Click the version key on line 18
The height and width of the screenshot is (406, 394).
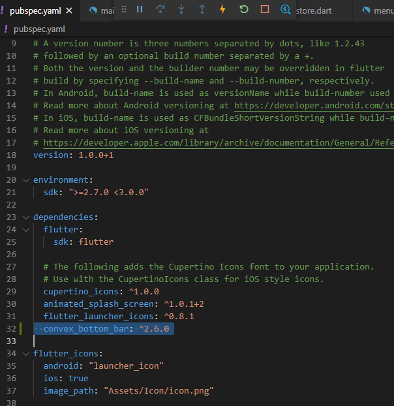point(50,155)
